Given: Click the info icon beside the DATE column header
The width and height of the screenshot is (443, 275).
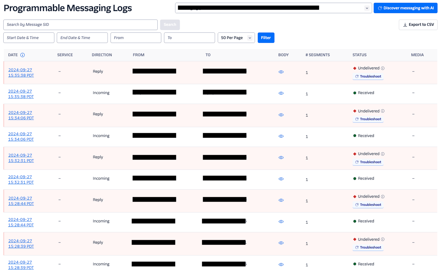Looking at the screenshot, I should pos(23,55).
